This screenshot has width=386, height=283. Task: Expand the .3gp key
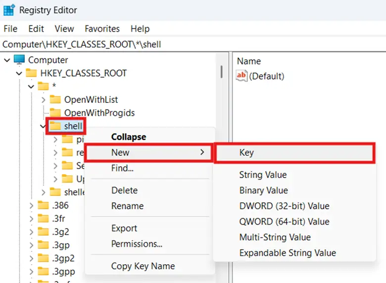[31, 245]
